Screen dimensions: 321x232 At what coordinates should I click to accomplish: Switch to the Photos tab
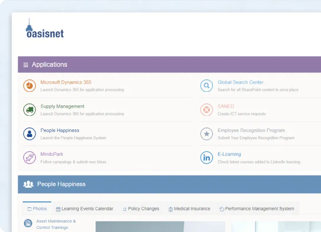[x=37, y=209]
